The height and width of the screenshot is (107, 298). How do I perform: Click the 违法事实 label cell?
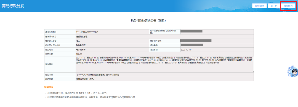[60, 64]
